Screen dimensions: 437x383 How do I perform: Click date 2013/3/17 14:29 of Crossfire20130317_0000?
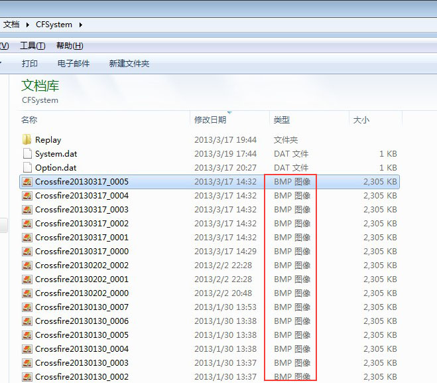point(225,252)
